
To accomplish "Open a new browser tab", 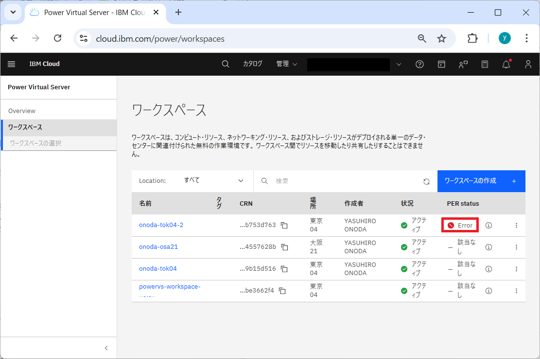I will (x=178, y=13).
